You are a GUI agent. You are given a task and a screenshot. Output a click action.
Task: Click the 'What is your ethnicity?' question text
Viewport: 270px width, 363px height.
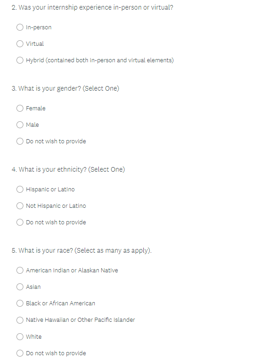pyautogui.click(x=68, y=169)
